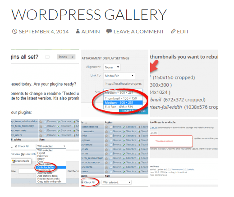Image resolution: width=234 pixels, height=197 pixels.
Task: Click the person icon next to ADMIN
Action: tap(78, 31)
